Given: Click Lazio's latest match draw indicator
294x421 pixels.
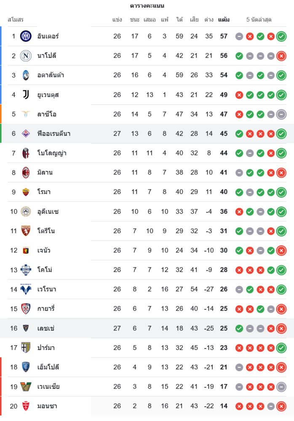Looking at the screenshot, I should click(x=281, y=114).
